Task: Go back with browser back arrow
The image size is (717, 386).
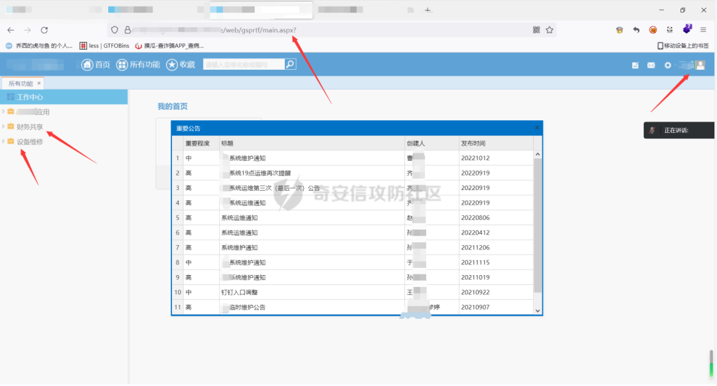Action: [x=11, y=30]
